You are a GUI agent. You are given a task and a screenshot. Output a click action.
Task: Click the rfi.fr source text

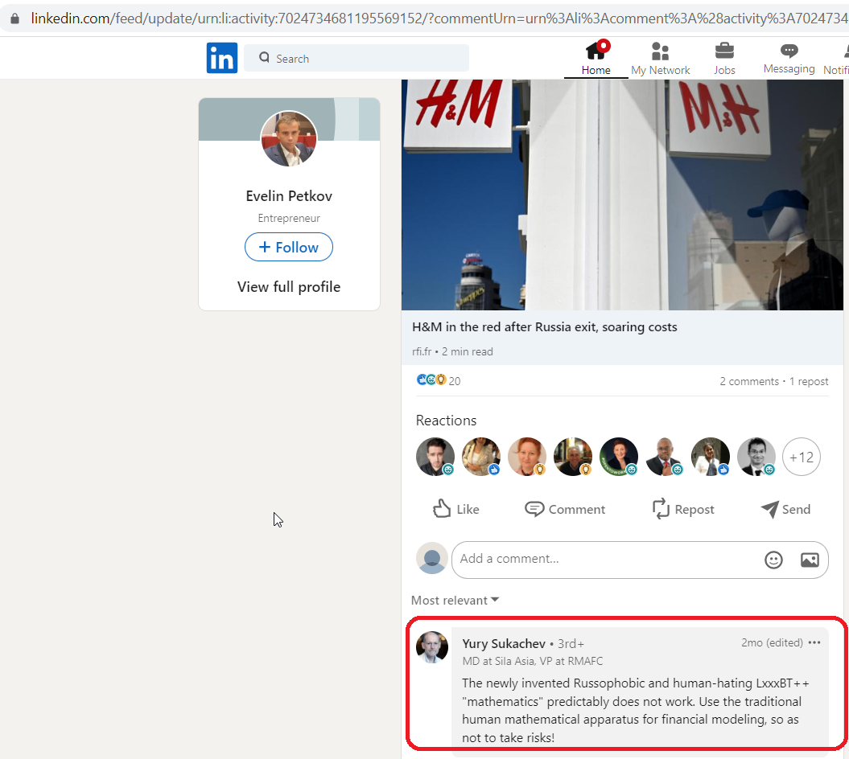pos(421,351)
